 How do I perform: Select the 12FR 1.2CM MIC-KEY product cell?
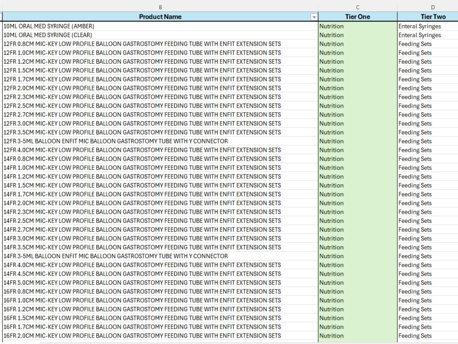(x=160, y=61)
